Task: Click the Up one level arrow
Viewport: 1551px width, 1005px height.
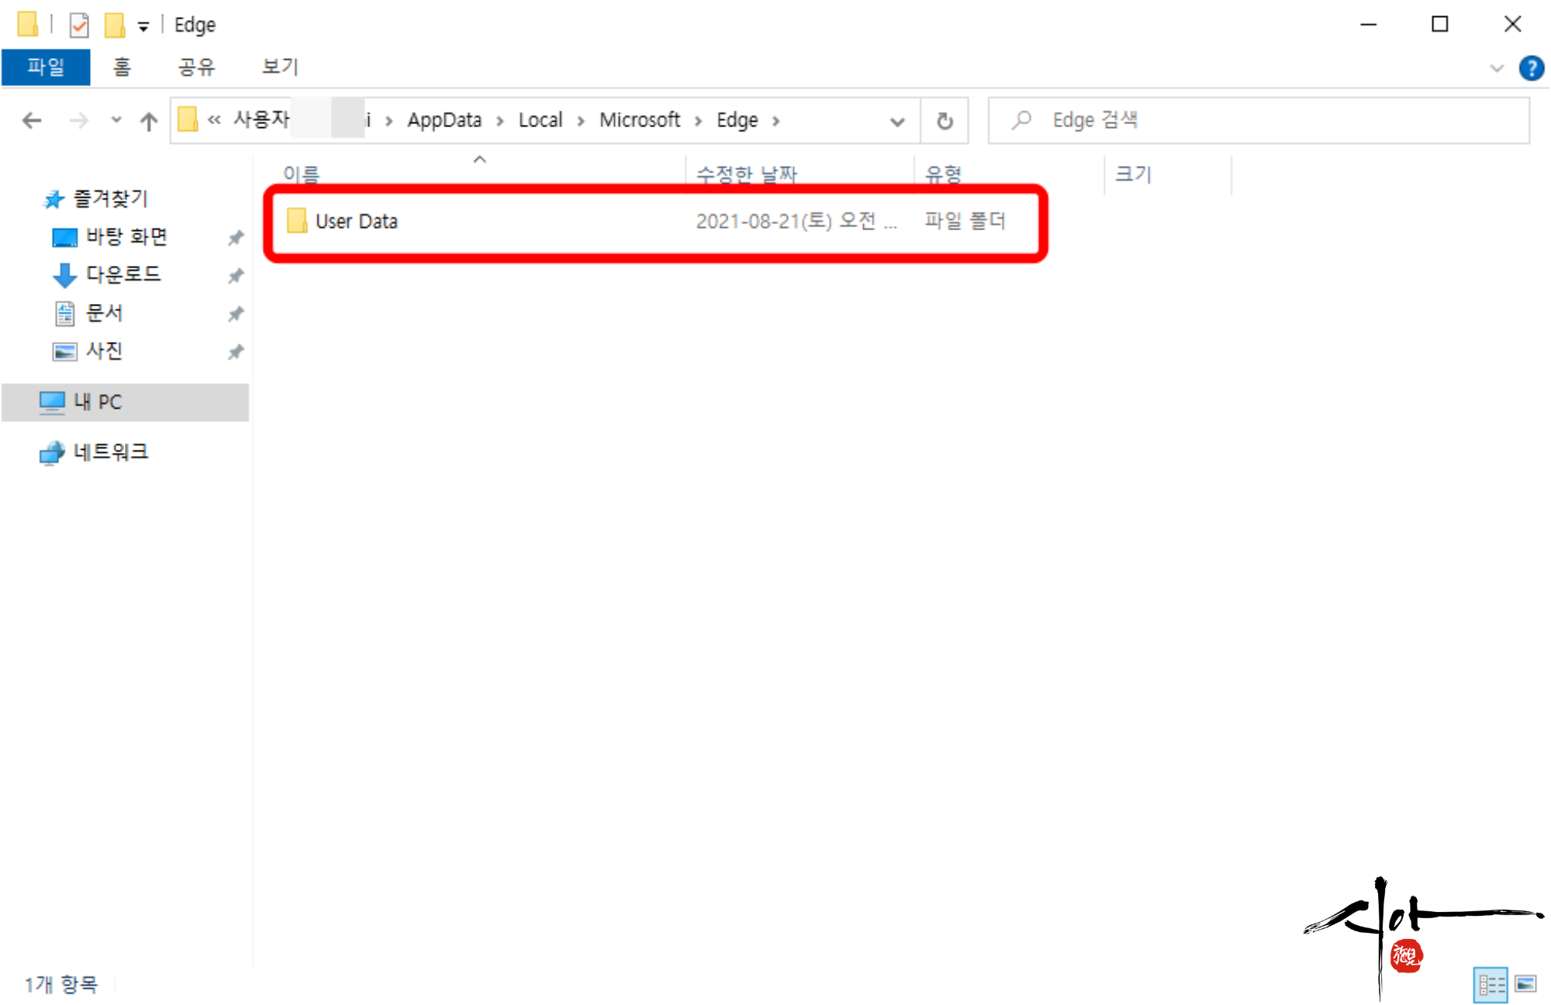Action: [148, 121]
